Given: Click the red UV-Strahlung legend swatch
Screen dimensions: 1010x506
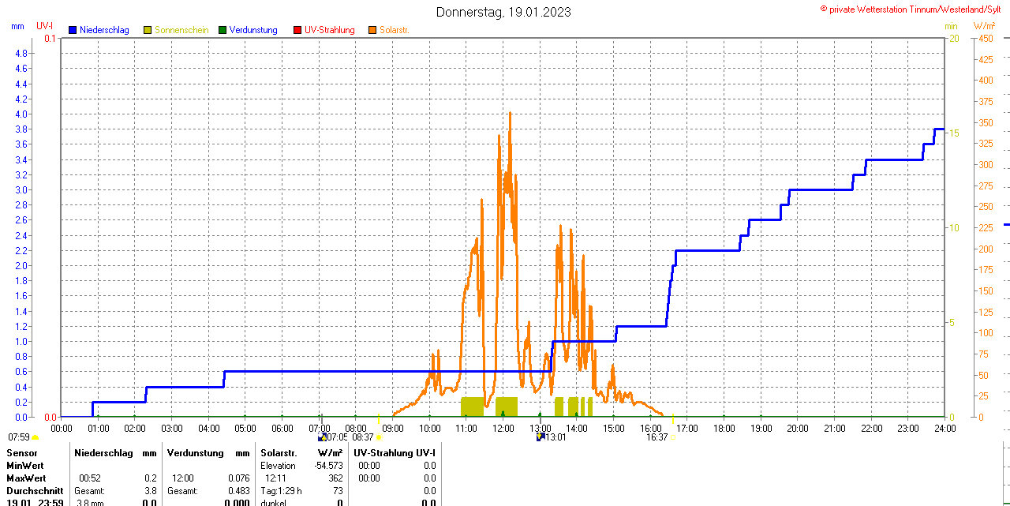Looking at the screenshot, I should pyautogui.click(x=297, y=30).
